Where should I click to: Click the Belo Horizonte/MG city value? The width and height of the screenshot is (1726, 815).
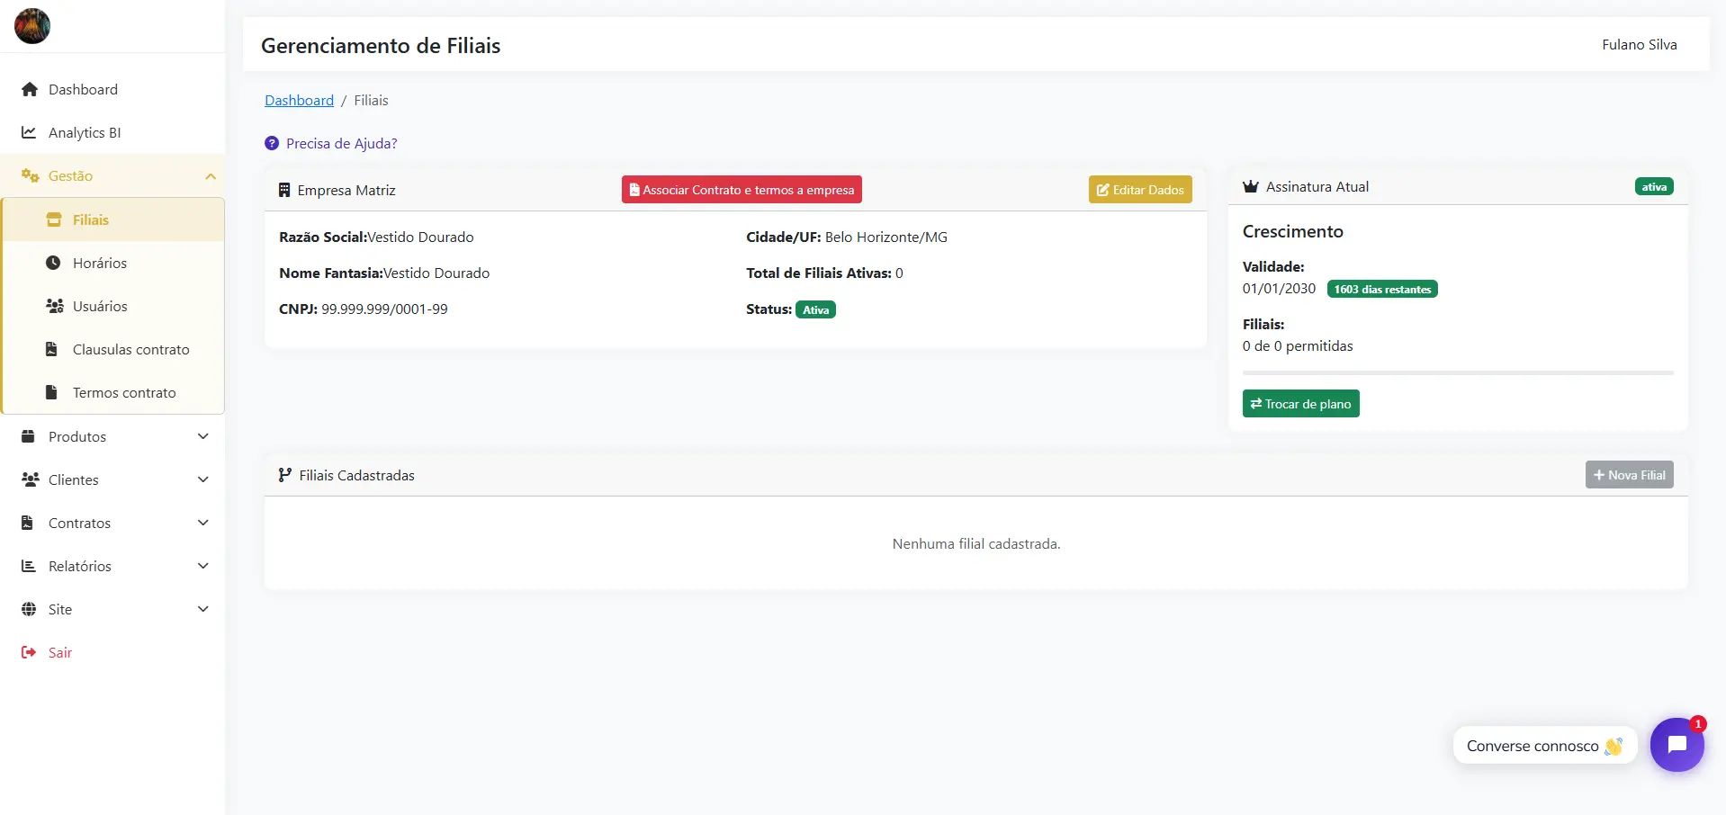[886, 237]
